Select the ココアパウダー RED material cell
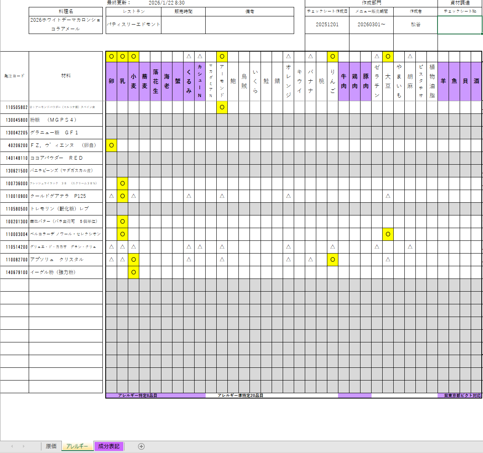 click(x=66, y=158)
